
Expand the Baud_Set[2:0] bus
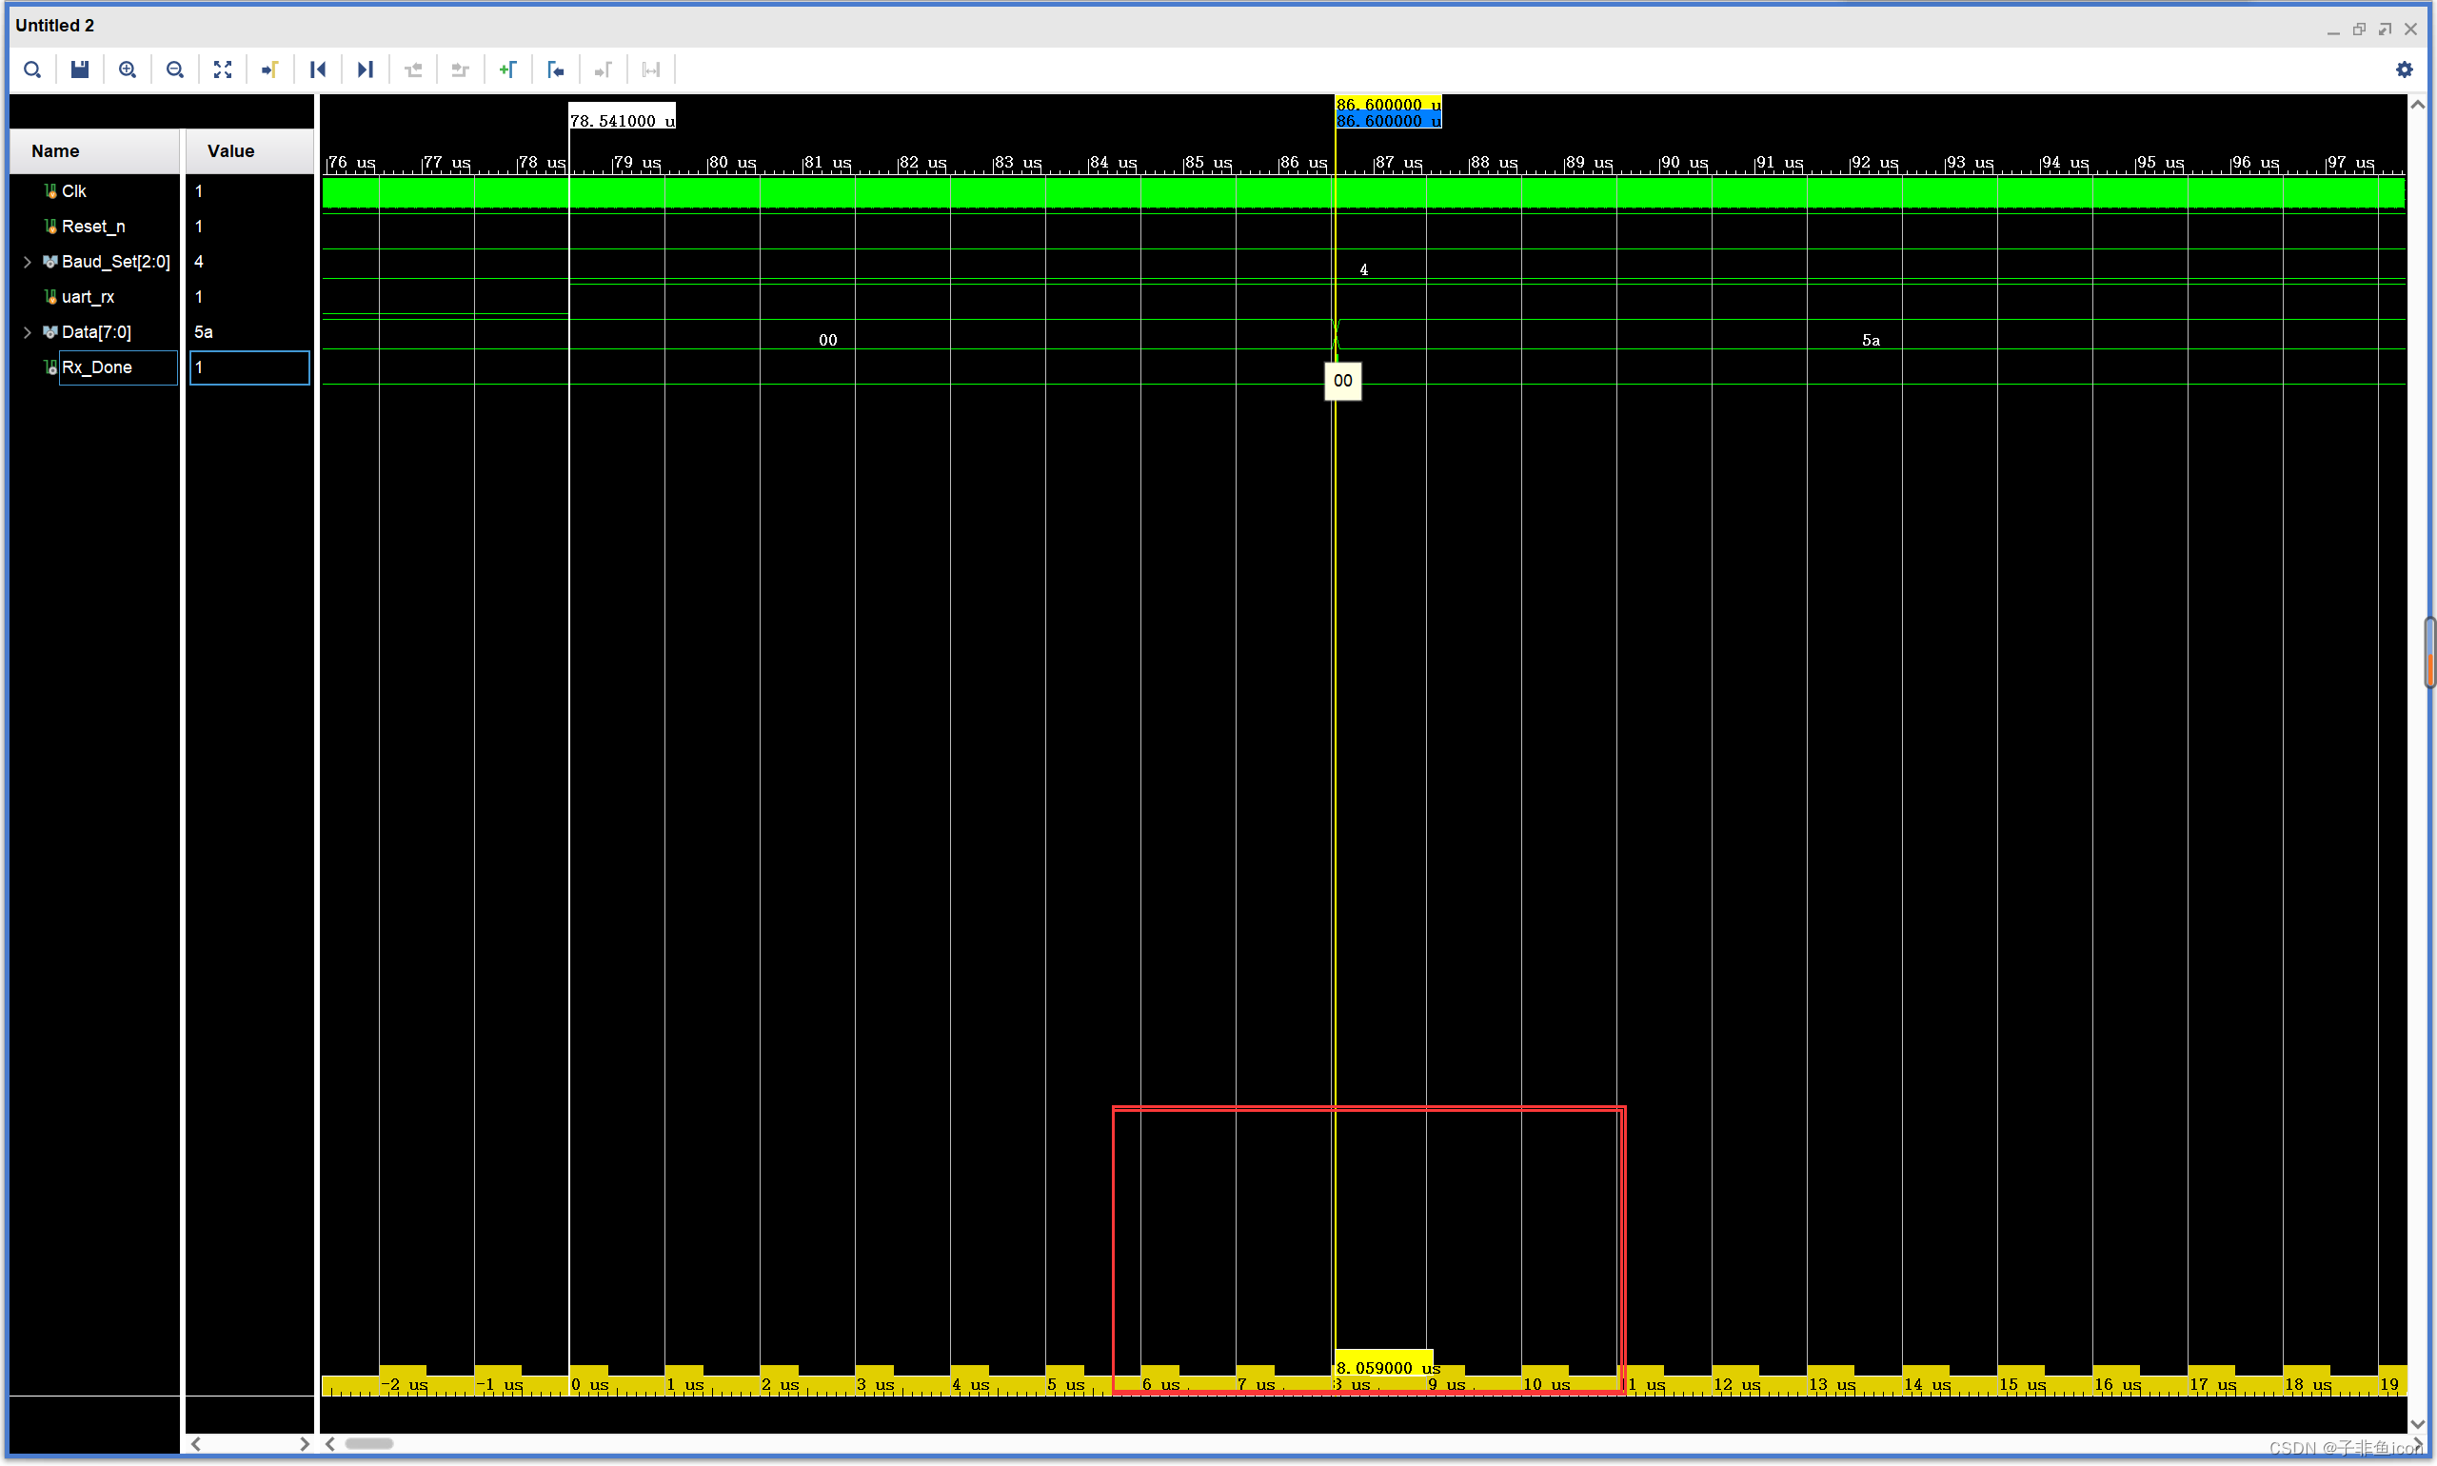pos(28,262)
